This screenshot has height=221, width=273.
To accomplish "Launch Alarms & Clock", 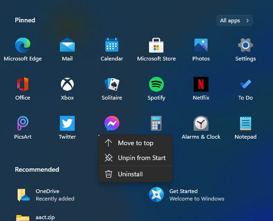I will click(201, 128).
